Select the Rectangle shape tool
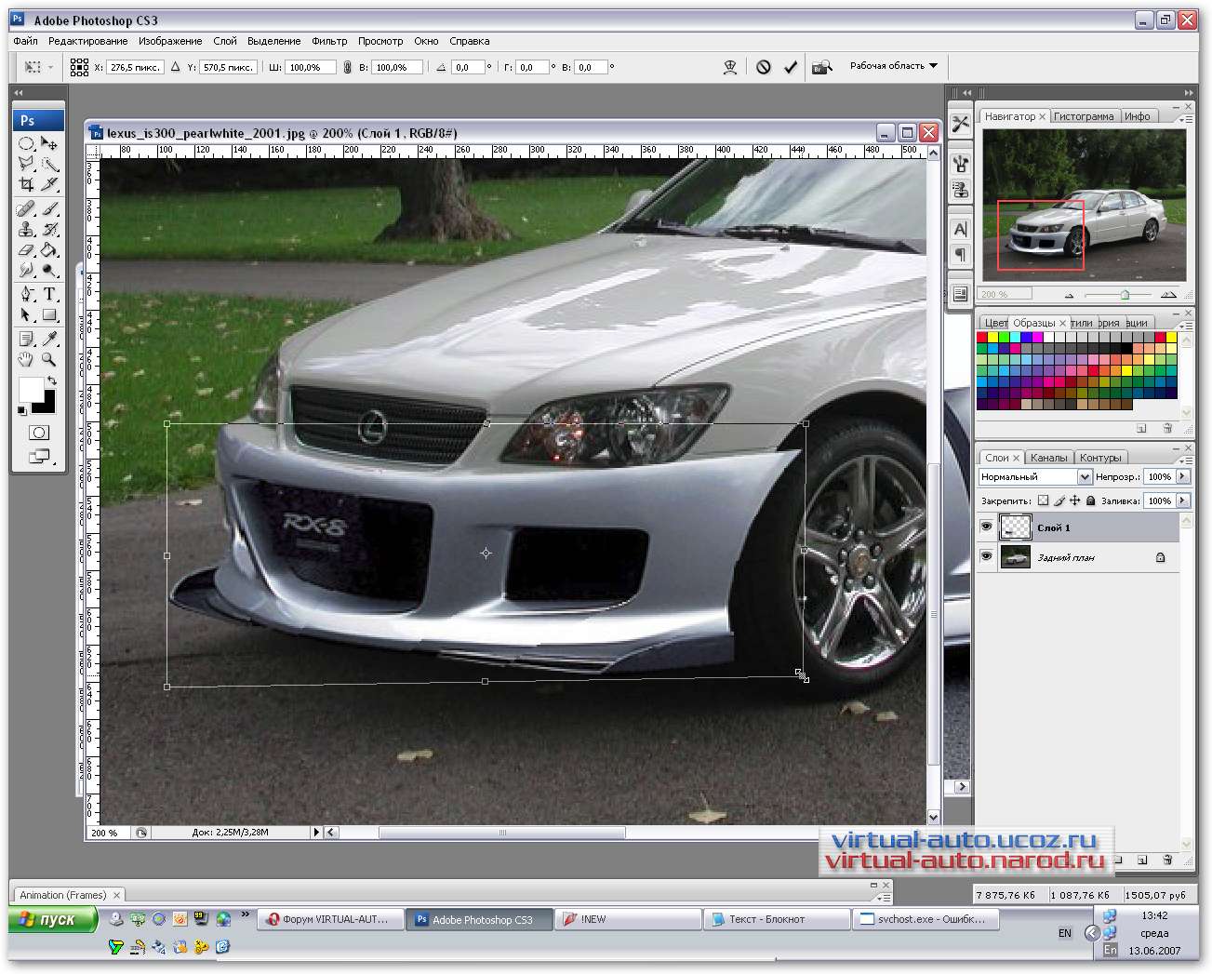1212x974 pixels. point(49,314)
